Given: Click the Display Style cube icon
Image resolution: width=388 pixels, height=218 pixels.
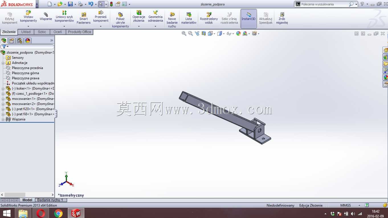Looking at the screenshot, I should (x=219, y=33).
